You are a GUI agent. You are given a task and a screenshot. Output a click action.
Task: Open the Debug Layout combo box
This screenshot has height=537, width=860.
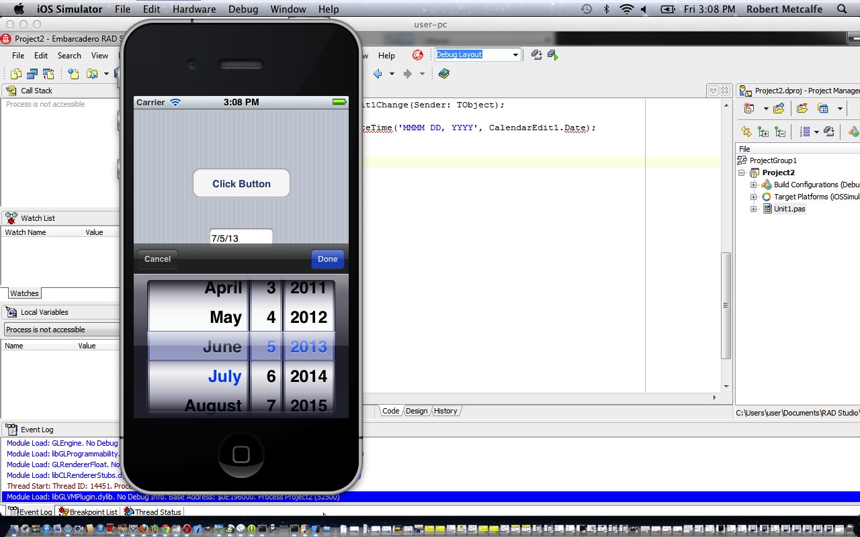[x=478, y=54]
